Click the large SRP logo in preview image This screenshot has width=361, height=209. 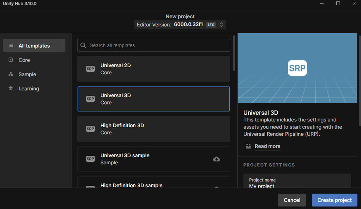pyautogui.click(x=297, y=68)
